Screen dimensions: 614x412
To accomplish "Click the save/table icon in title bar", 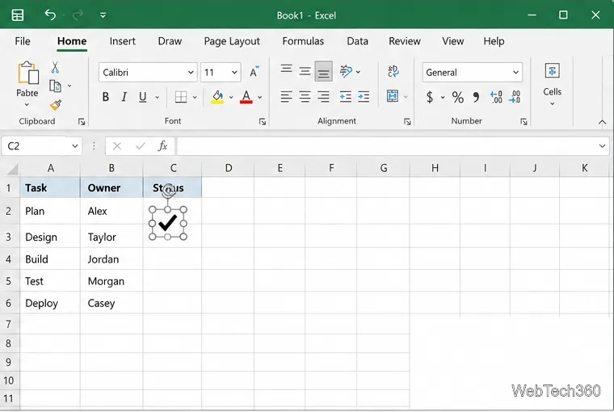I will tap(18, 15).
